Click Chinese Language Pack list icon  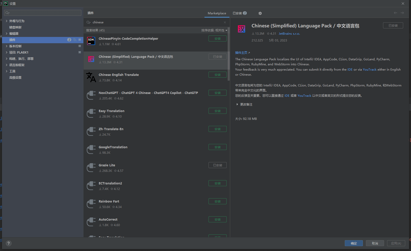pos(91,59)
